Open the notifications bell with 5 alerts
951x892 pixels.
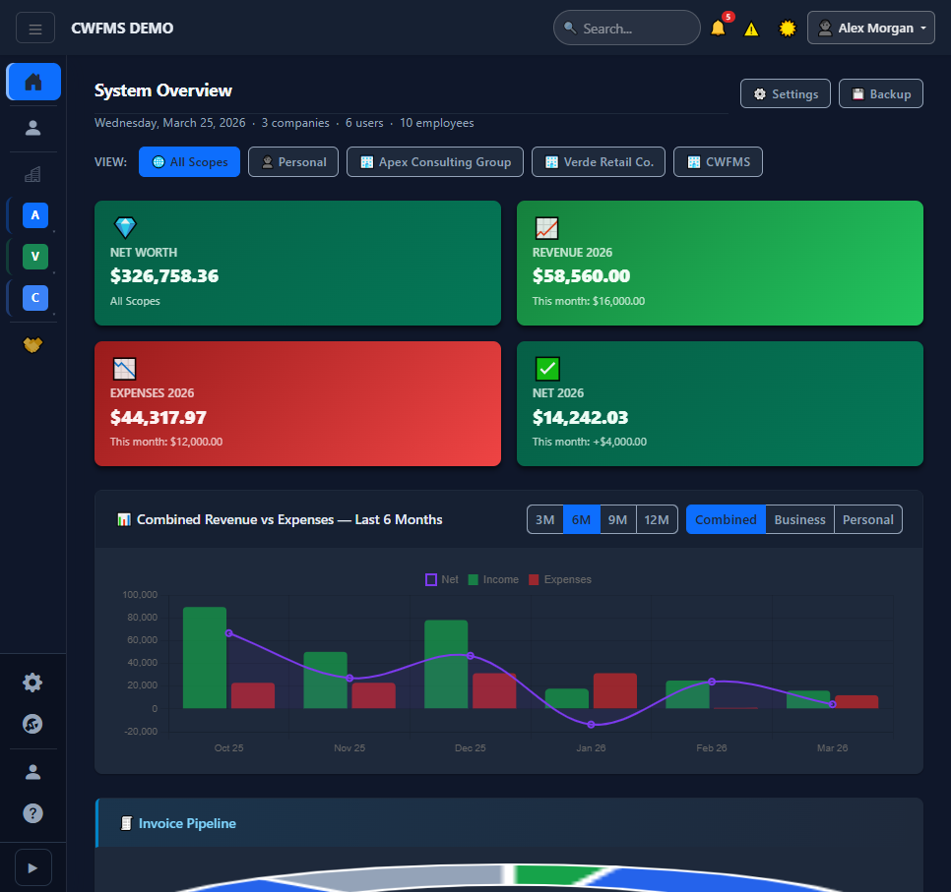tap(718, 28)
